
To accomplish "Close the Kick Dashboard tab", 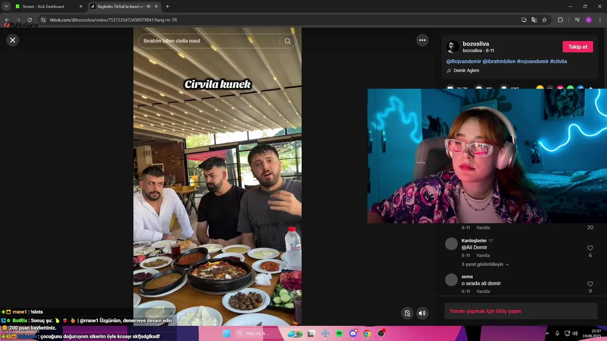I will (x=81, y=7).
